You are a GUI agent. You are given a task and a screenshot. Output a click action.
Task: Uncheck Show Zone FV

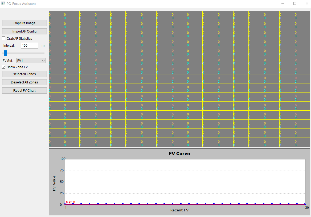pos(4,67)
